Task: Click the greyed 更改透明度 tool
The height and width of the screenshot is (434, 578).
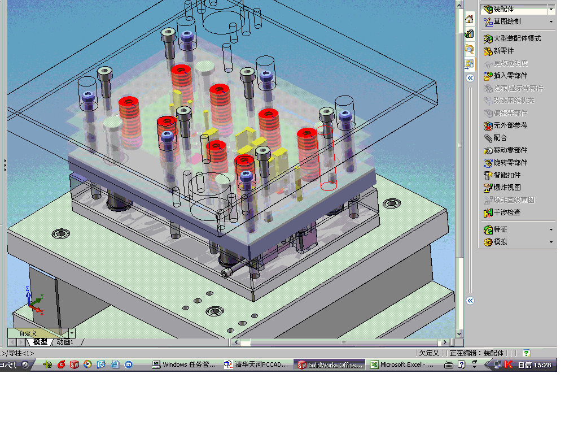Action: click(505, 63)
